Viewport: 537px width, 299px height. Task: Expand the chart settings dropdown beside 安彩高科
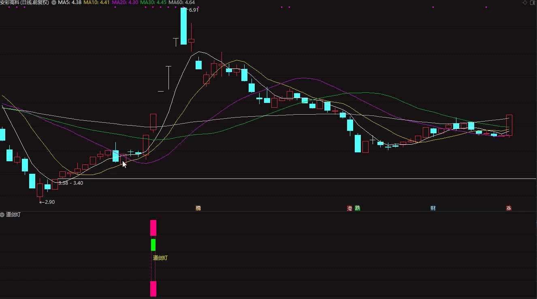pos(54,2)
